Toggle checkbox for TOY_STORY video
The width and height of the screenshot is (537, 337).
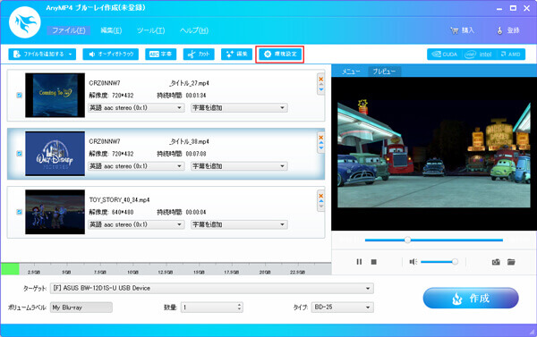(20, 212)
